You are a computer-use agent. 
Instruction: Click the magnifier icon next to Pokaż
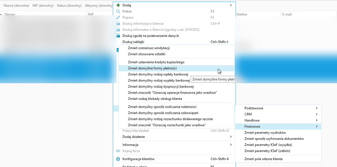click(x=118, y=11)
